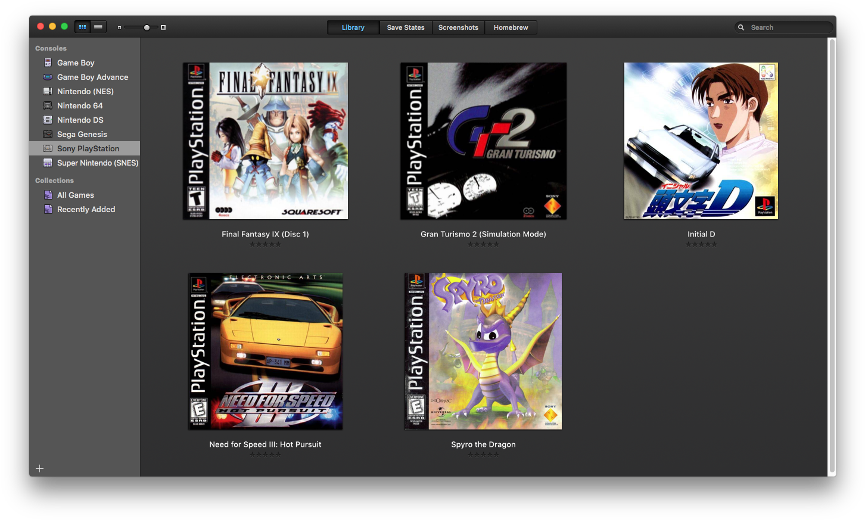
Task: Open the Save States tab
Action: click(x=406, y=27)
